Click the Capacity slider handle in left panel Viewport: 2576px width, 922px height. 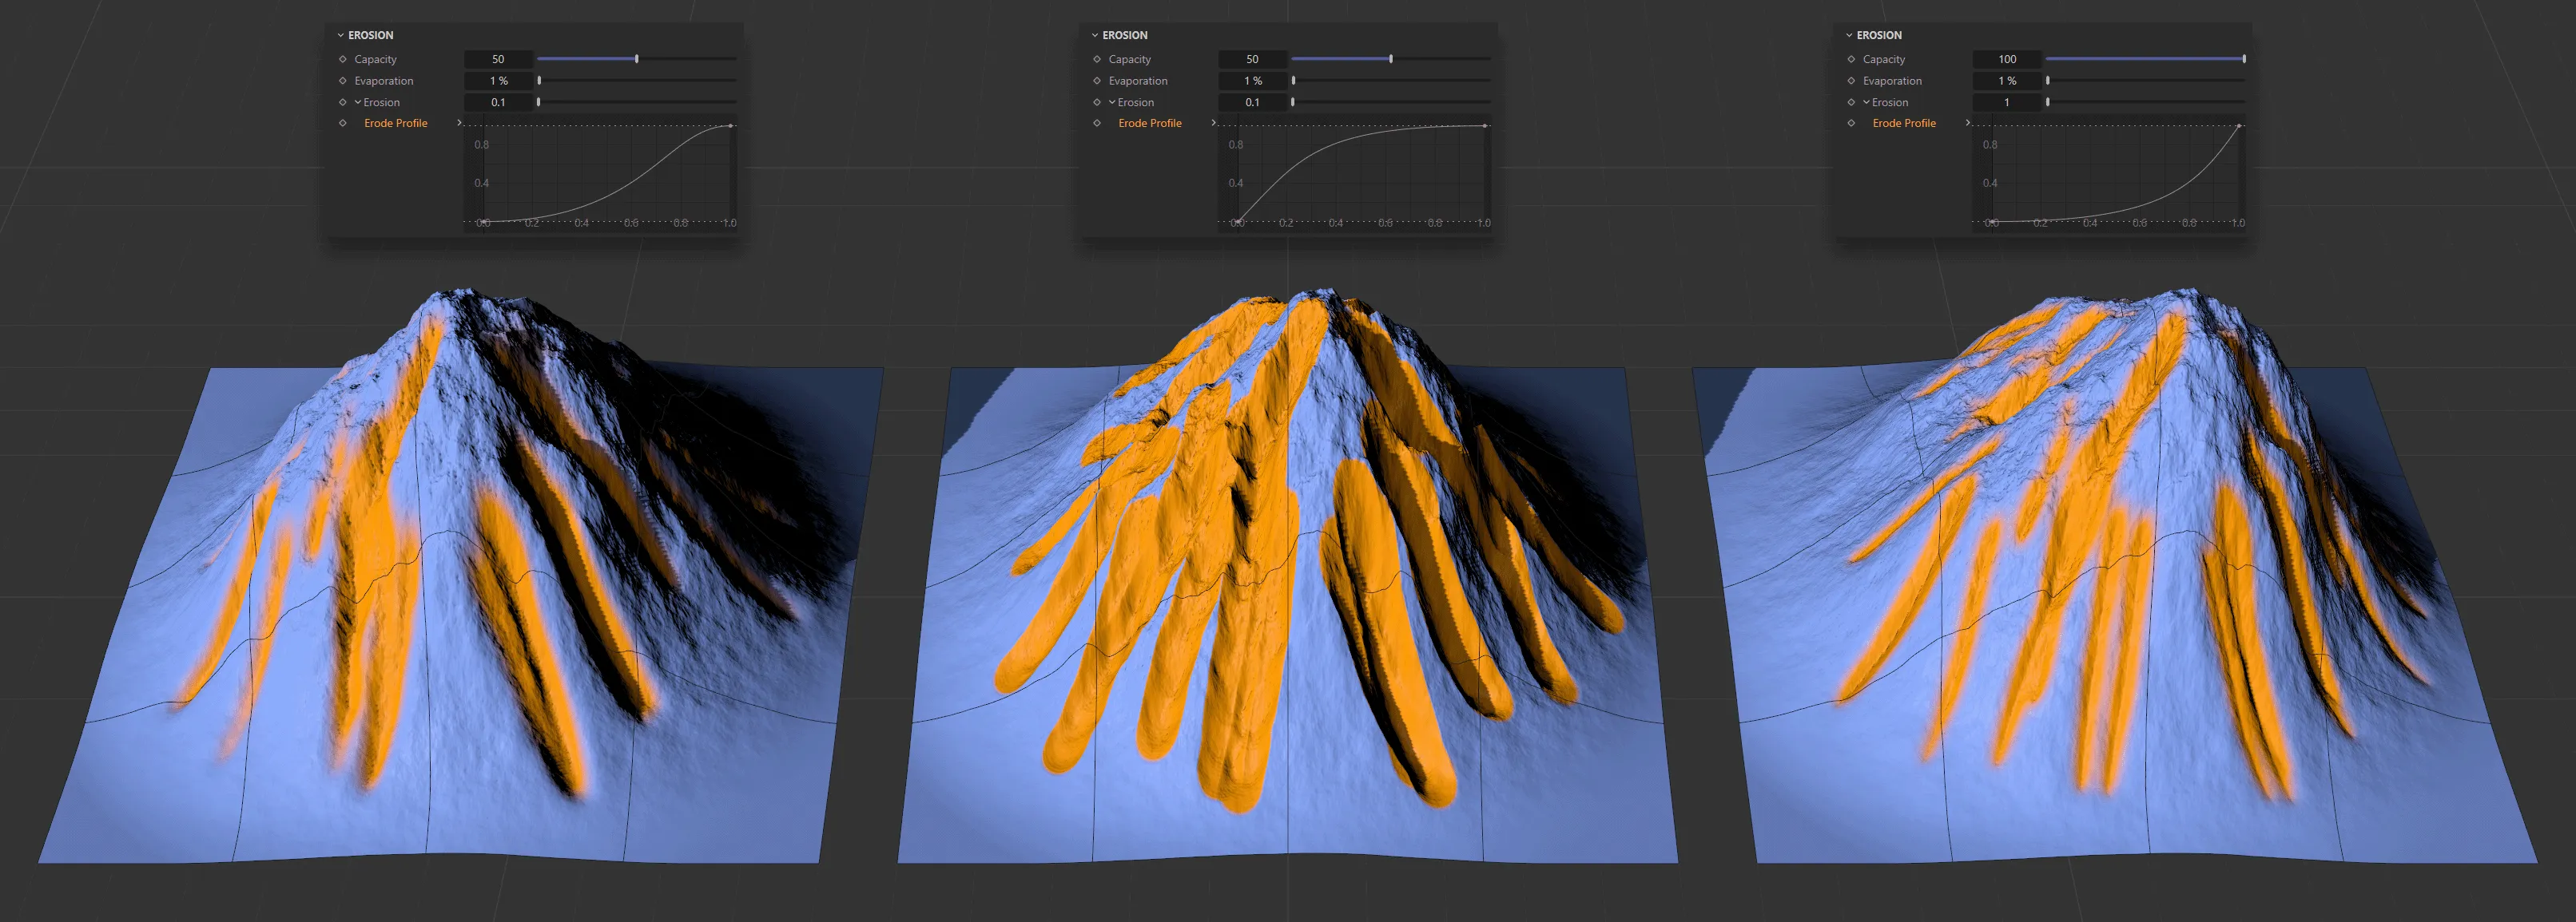coord(637,59)
